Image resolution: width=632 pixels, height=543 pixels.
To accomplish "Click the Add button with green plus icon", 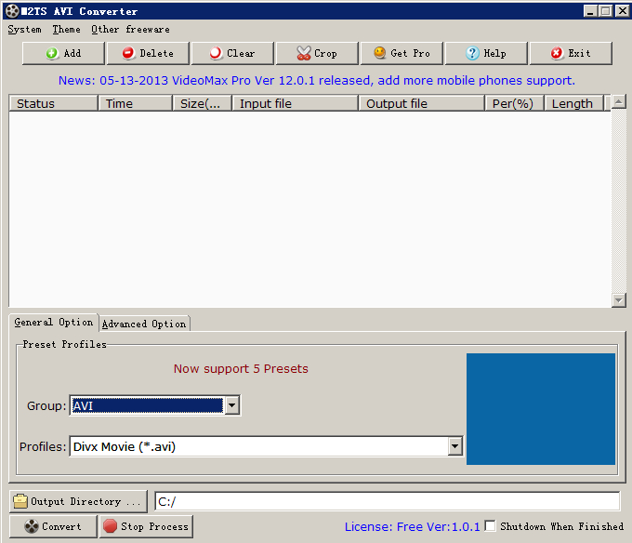I will click(63, 53).
